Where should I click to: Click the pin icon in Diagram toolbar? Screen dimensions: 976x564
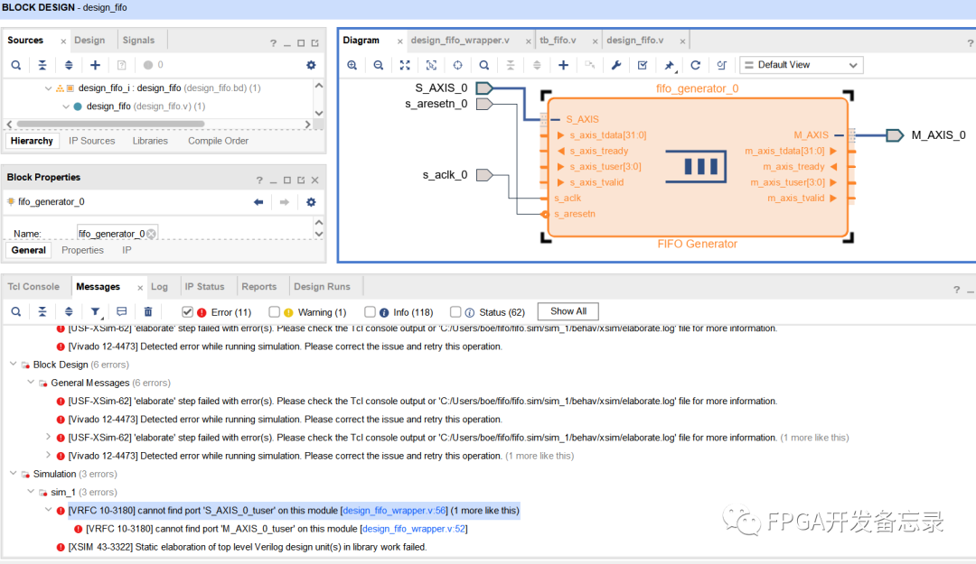coord(669,65)
